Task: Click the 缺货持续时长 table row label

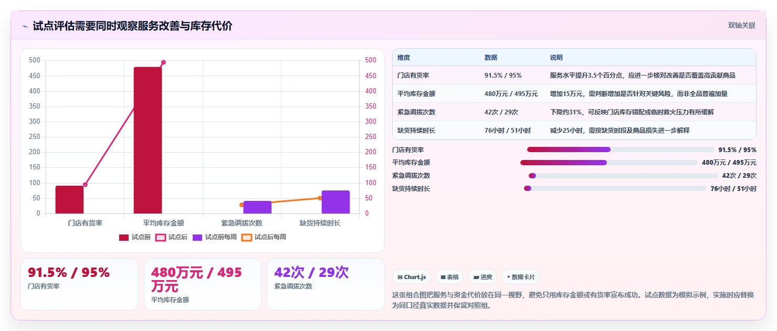Action: (x=416, y=131)
